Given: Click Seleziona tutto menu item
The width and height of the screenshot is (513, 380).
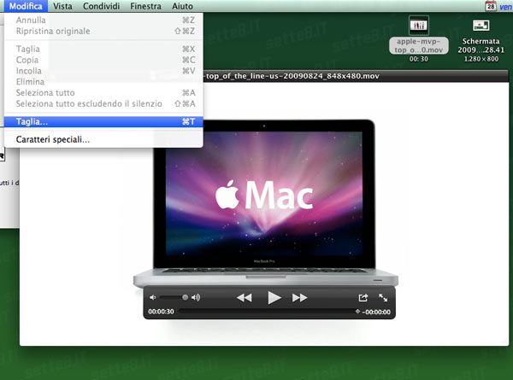Looking at the screenshot, I should [103, 92].
